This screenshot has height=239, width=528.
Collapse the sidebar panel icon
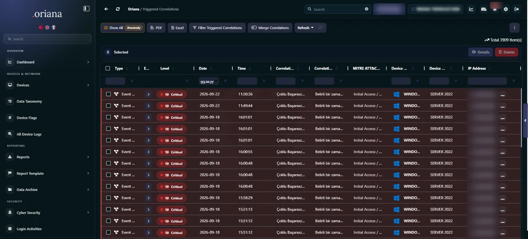click(x=86, y=9)
